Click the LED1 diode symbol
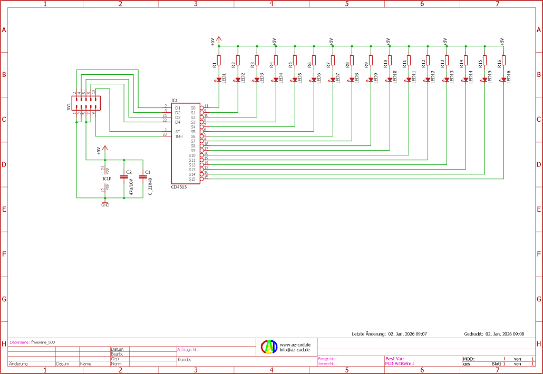 219,80
